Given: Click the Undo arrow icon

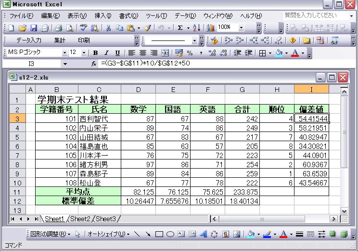Looking at the screenshot, I should tap(161, 28).
